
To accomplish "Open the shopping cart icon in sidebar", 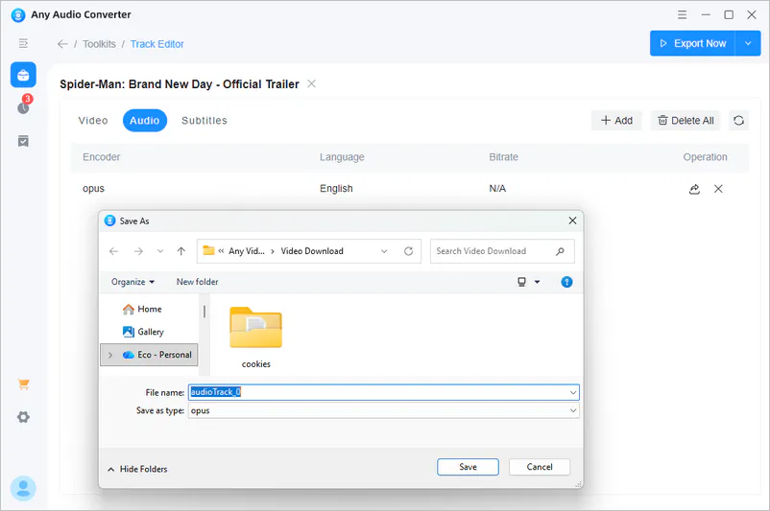I will click(x=23, y=384).
